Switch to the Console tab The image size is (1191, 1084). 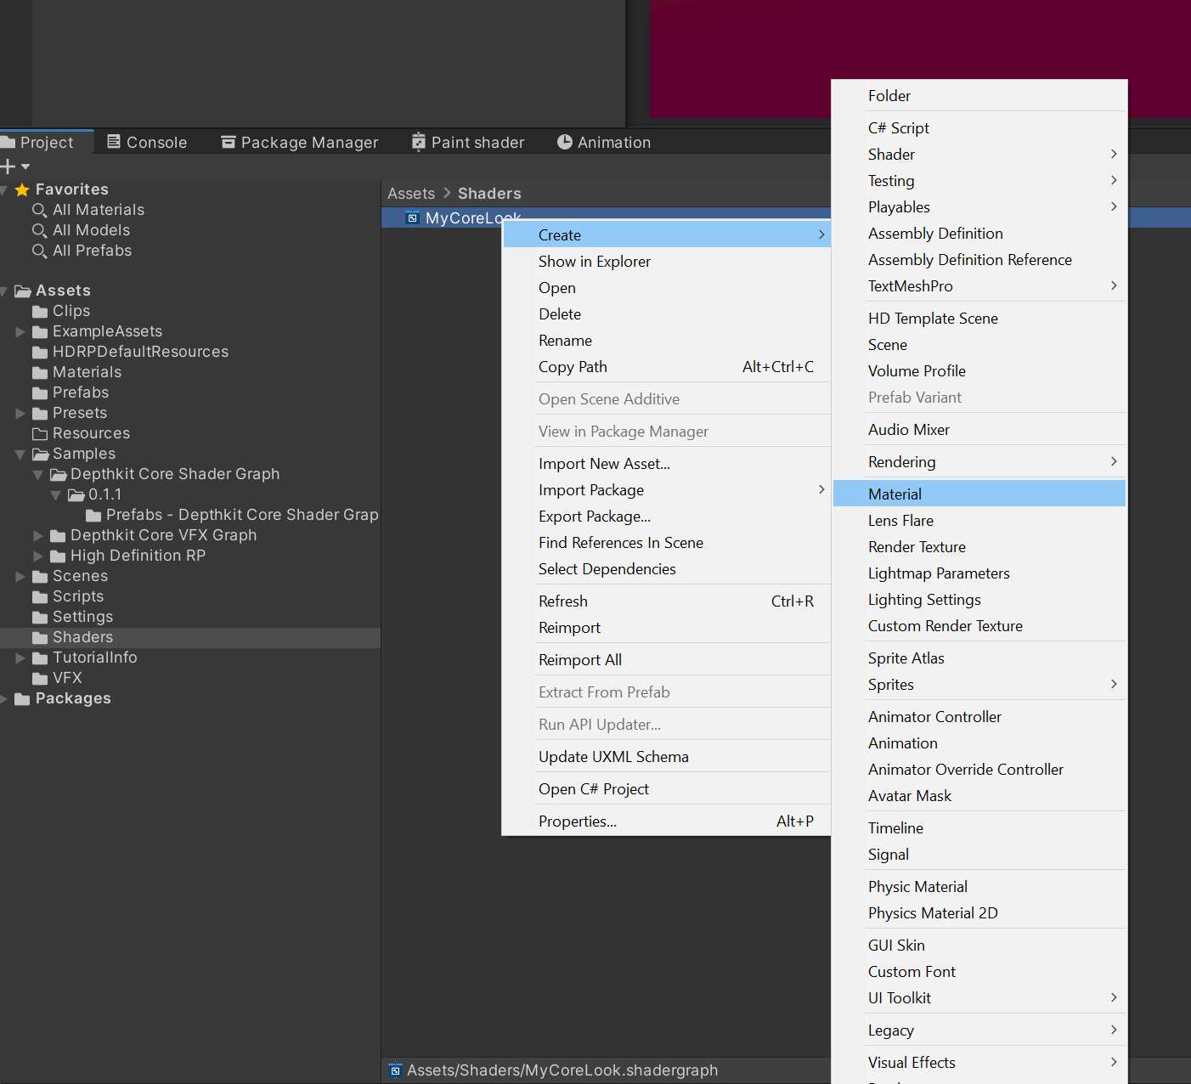(147, 142)
